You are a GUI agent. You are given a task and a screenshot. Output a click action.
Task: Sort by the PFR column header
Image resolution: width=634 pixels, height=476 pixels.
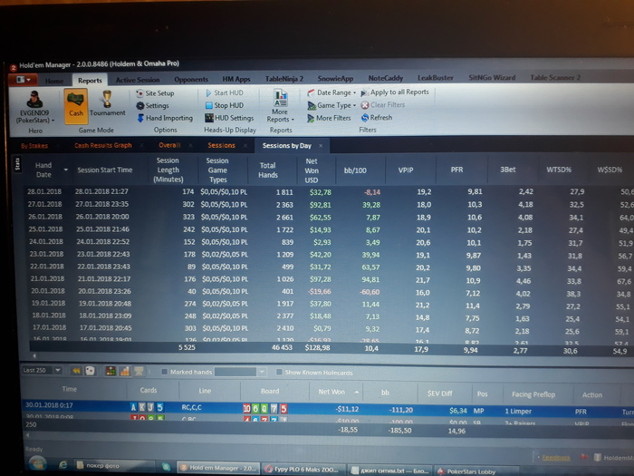(x=456, y=170)
